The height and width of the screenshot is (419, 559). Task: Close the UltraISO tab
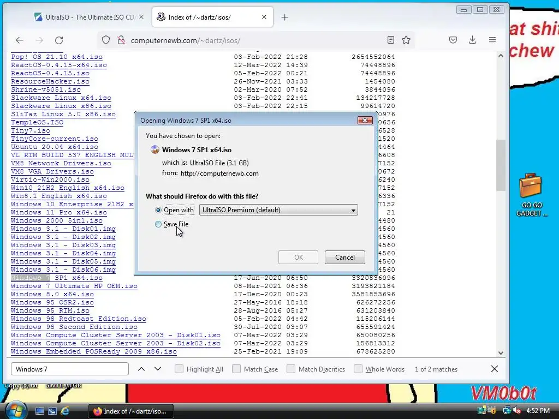click(141, 17)
